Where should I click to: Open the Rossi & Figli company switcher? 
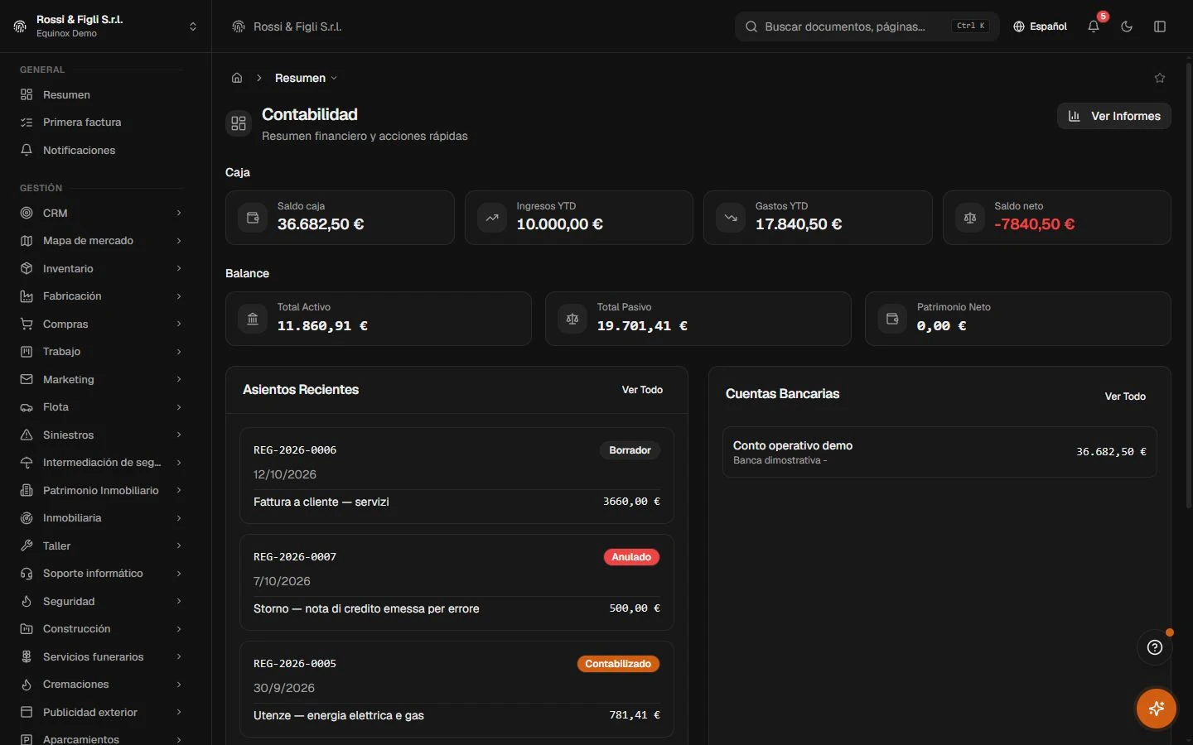click(105, 26)
